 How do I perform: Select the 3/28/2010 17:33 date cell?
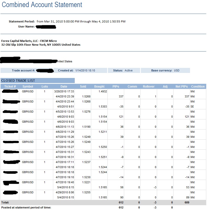(x=64, y=92)
